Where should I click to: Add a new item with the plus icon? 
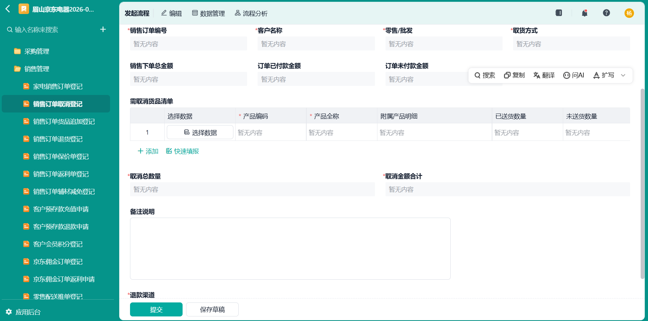pyautogui.click(x=103, y=29)
